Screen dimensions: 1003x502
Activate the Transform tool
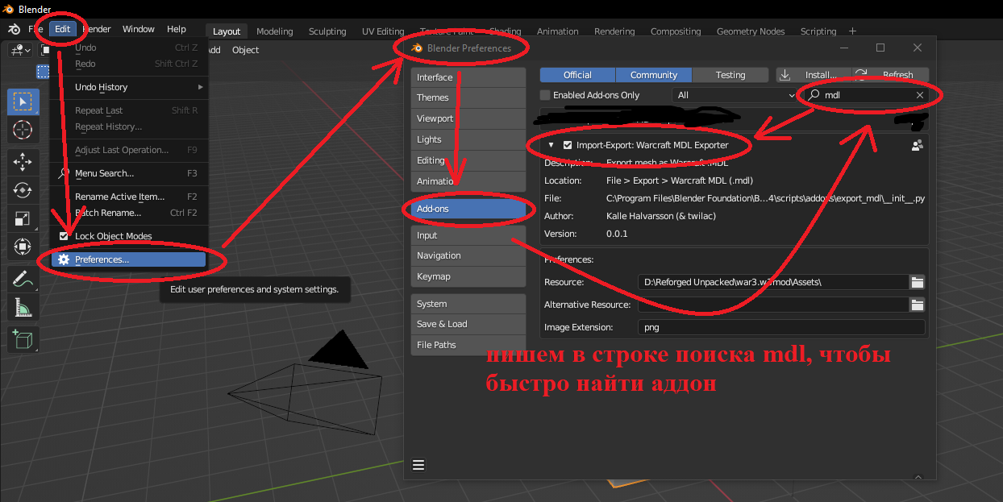point(23,247)
